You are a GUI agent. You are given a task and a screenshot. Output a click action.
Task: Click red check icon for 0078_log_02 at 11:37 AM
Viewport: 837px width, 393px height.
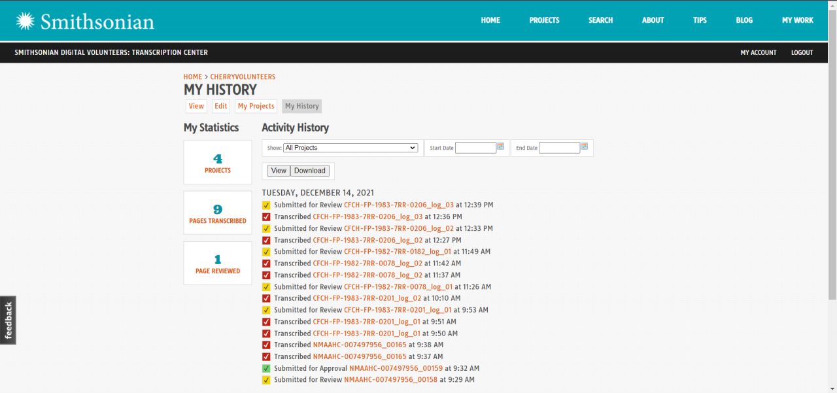(x=266, y=275)
